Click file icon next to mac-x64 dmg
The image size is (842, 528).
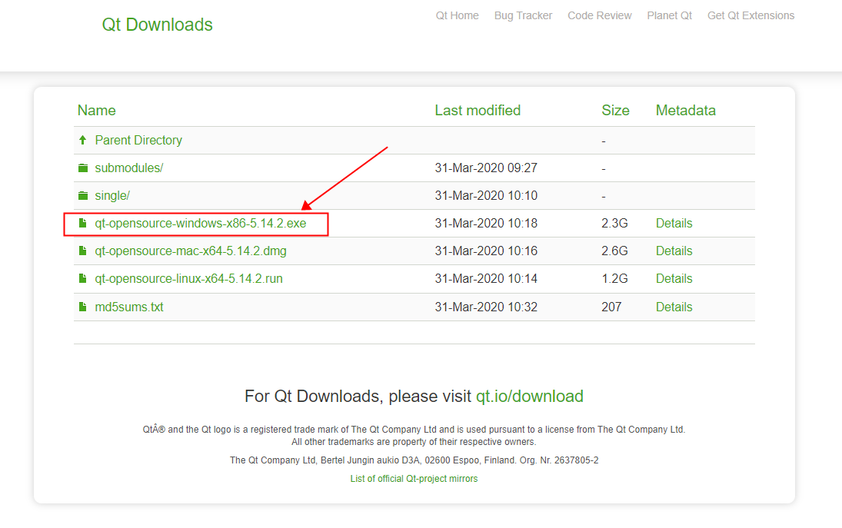(x=83, y=251)
